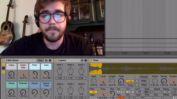The height and width of the screenshot is (99, 177).
Task: Click the Shift 1 value field 1.00
Action: (60, 78)
